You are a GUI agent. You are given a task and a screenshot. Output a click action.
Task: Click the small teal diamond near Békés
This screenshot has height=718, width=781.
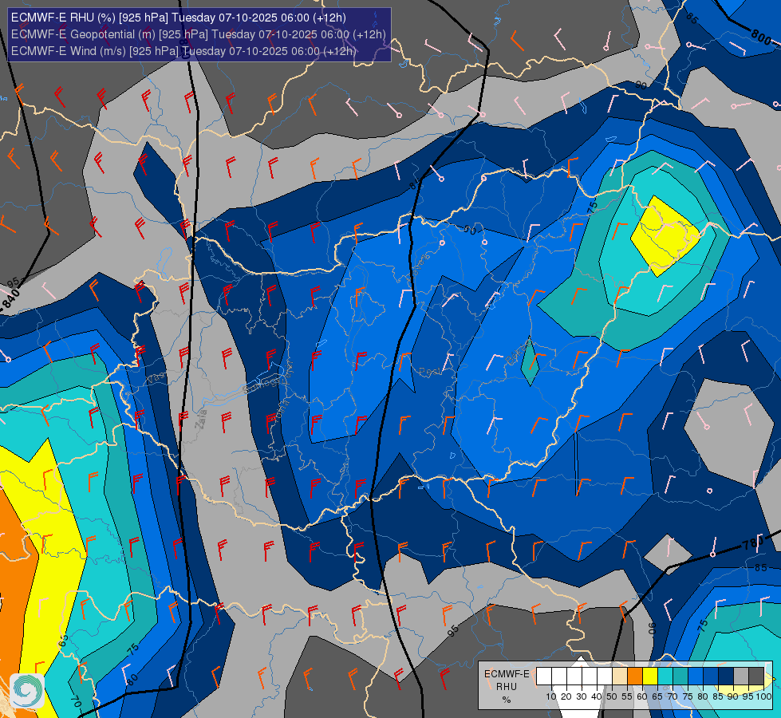tap(530, 362)
